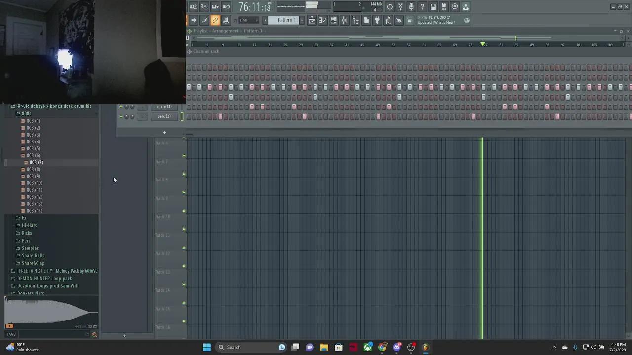632x355 pixels.
Task: Toggle Track 7 mute dot in playlist
Action: tap(184, 174)
